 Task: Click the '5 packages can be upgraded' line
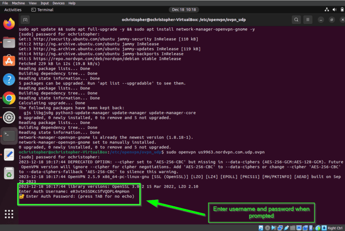[x=102, y=84]
